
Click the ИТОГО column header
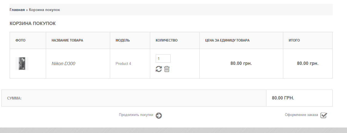pos(294,40)
